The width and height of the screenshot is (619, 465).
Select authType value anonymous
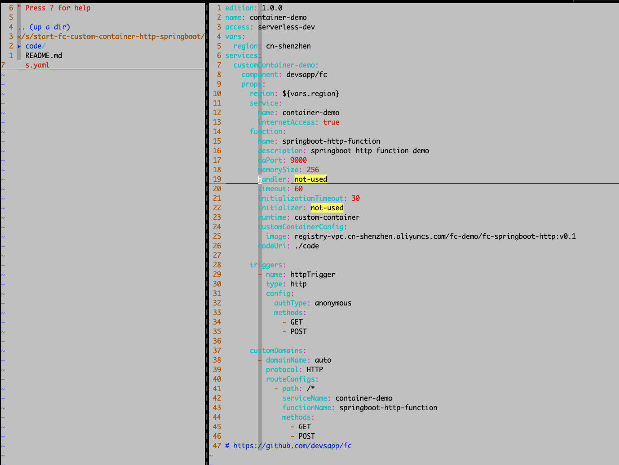click(333, 303)
